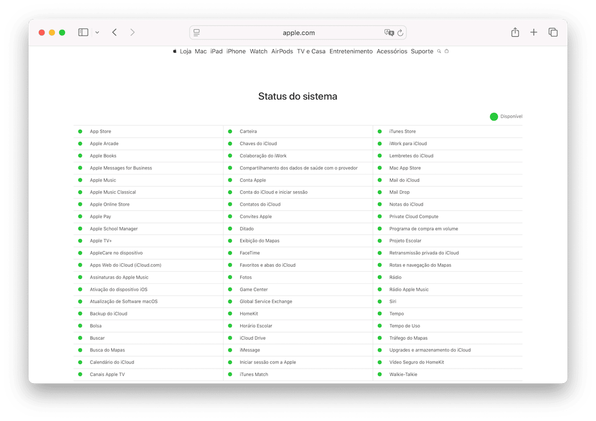Click the green status dot beside Buscar
Image resolution: width=596 pixels, height=421 pixels.
tap(80, 338)
